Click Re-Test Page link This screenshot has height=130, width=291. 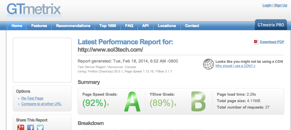32,98
